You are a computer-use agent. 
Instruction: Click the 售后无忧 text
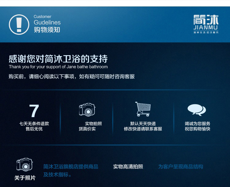click(34, 129)
